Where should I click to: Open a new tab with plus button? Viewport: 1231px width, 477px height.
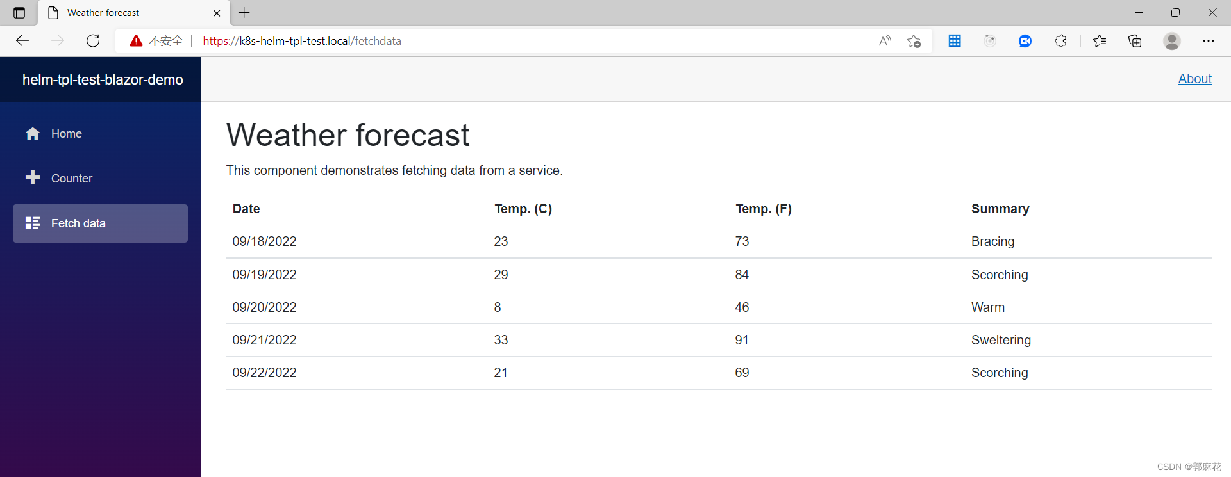pyautogui.click(x=244, y=12)
